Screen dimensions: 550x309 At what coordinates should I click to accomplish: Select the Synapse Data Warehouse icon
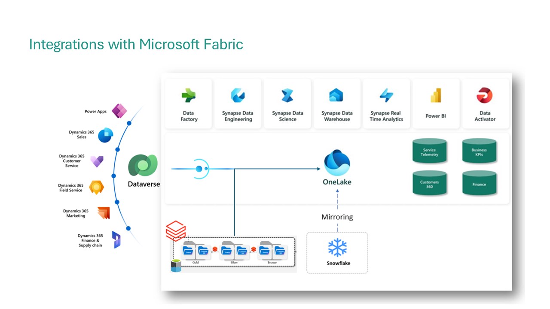(336, 95)
